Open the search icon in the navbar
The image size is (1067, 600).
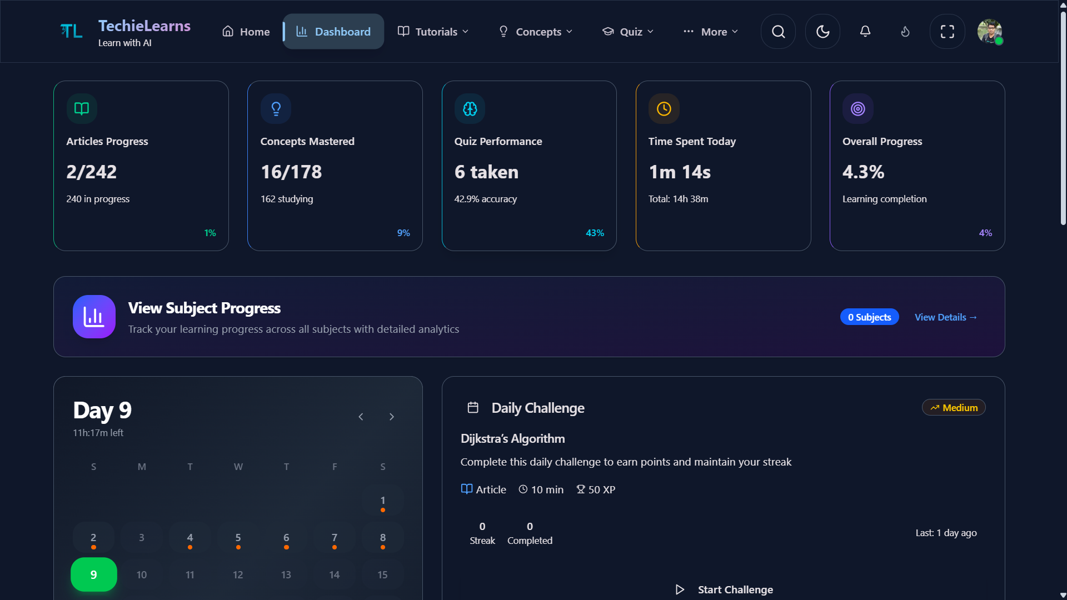click(777, 32)
